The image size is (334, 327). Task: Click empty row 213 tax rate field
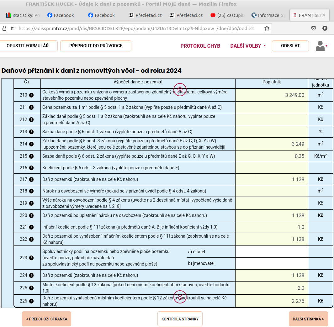(x=272, y=132)
